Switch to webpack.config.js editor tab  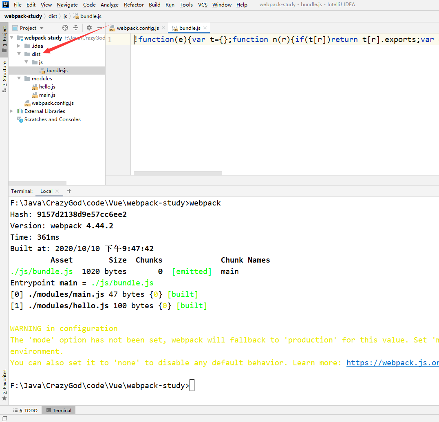(x=137, y=28)
